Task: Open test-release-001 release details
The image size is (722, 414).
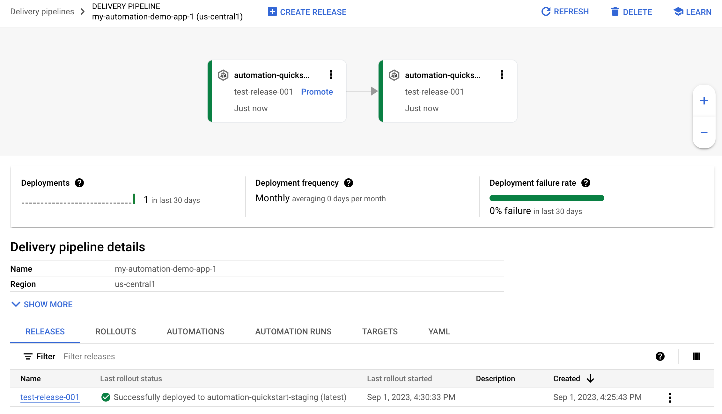Action: pos(49,396)
